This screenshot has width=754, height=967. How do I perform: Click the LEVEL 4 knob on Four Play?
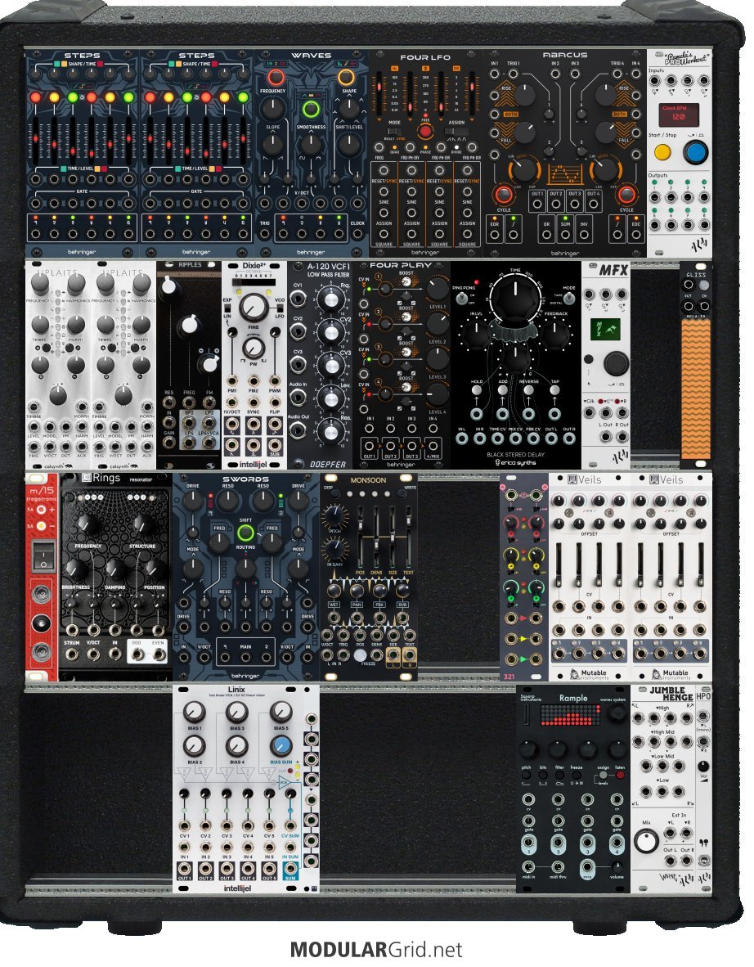(x=438, y=394)
